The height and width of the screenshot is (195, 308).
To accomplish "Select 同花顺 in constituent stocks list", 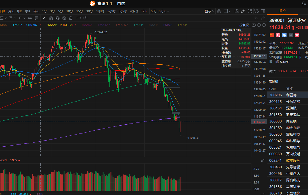I will click(x=291, y=121).
